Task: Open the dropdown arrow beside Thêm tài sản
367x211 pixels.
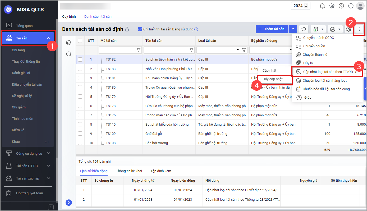Action: coord(293,29)
